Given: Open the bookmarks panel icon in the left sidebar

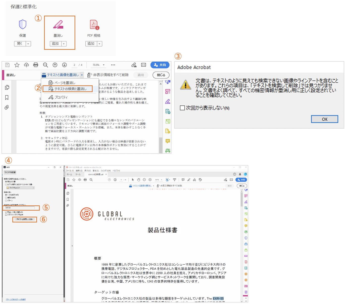Looking at the screenshot, I should click(7, 98).
